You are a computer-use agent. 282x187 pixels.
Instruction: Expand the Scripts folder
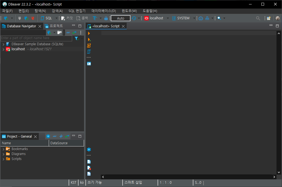[3, 159]
